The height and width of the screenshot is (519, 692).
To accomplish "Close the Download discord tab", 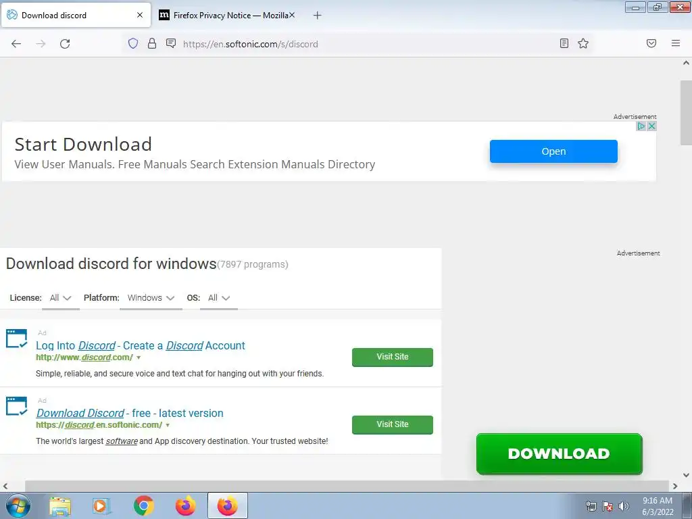I will (x=140, y=15).
